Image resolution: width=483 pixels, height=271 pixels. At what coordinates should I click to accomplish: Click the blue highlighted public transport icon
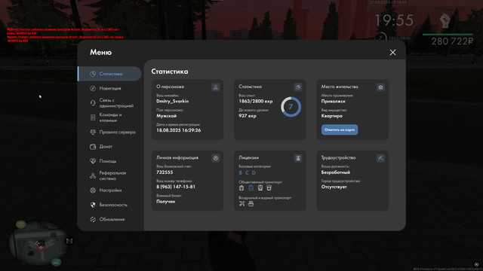251,187
